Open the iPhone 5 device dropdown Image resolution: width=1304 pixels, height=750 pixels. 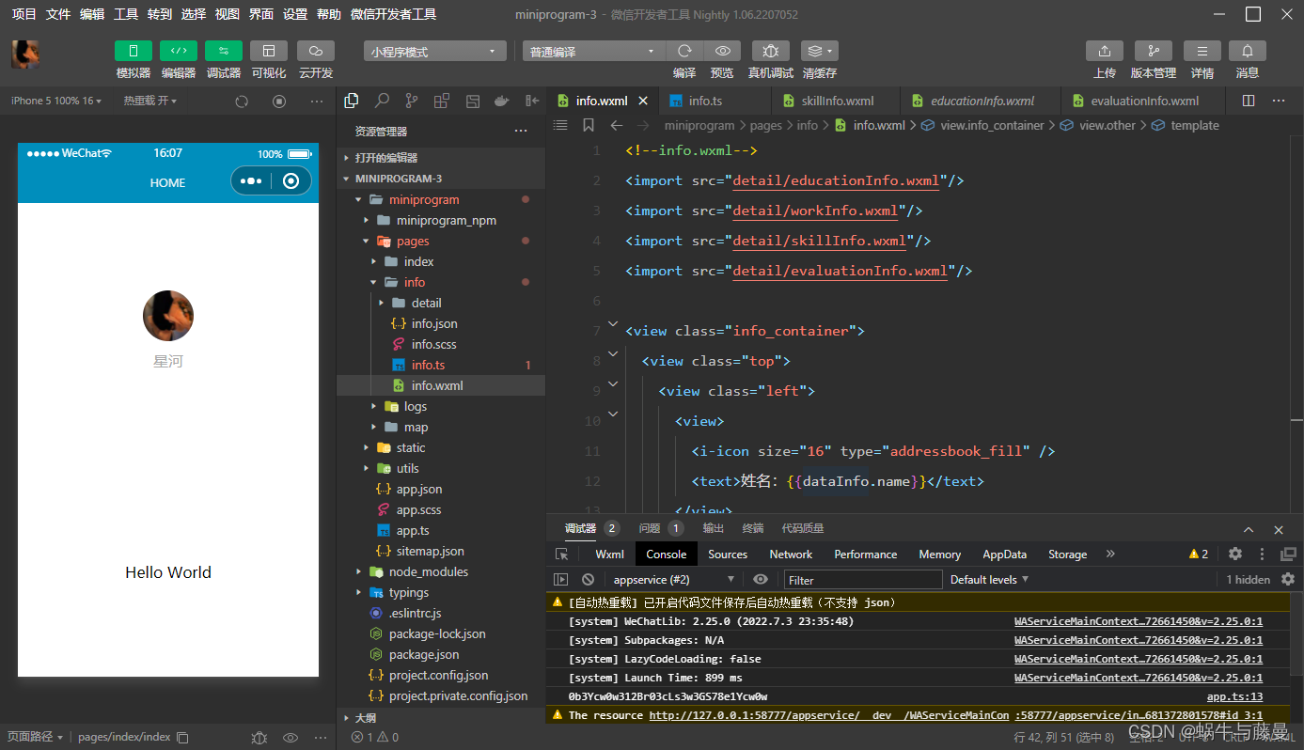pos(56,101)
